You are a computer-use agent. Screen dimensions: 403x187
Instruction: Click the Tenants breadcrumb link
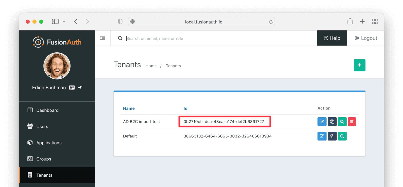point(173,66)
